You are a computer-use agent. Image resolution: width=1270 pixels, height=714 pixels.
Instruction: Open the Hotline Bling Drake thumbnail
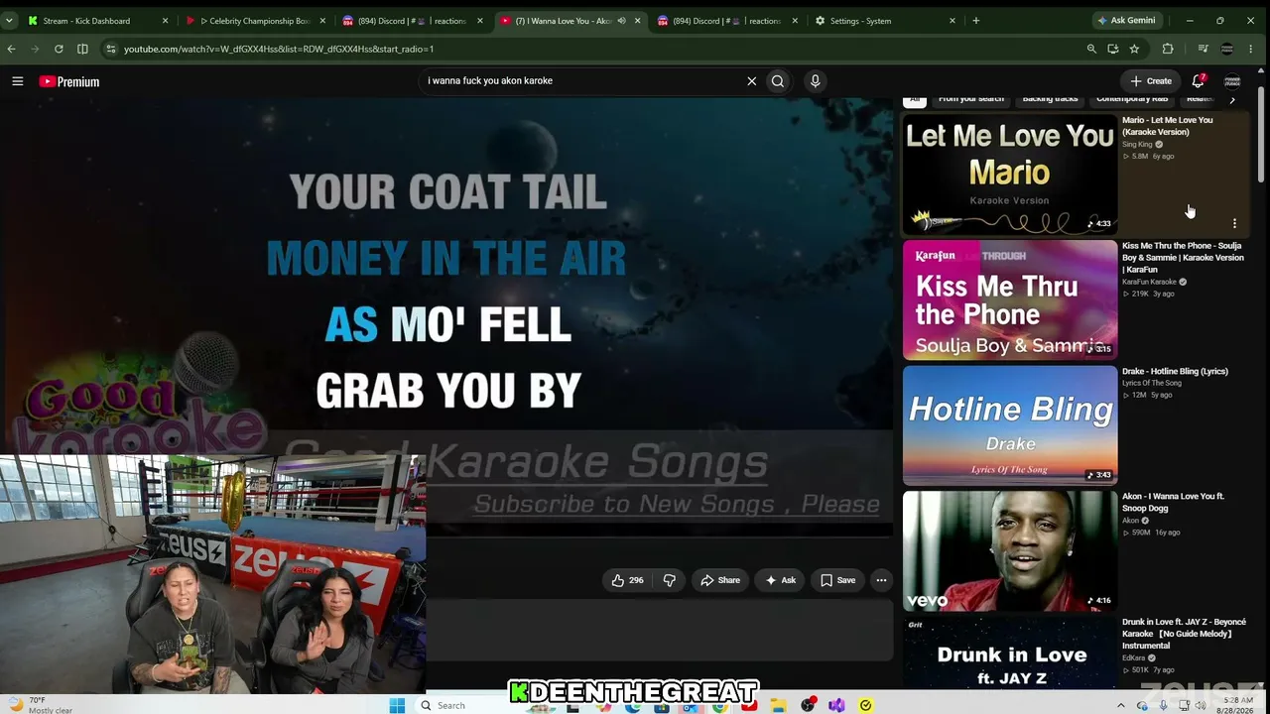(1010, 425)
